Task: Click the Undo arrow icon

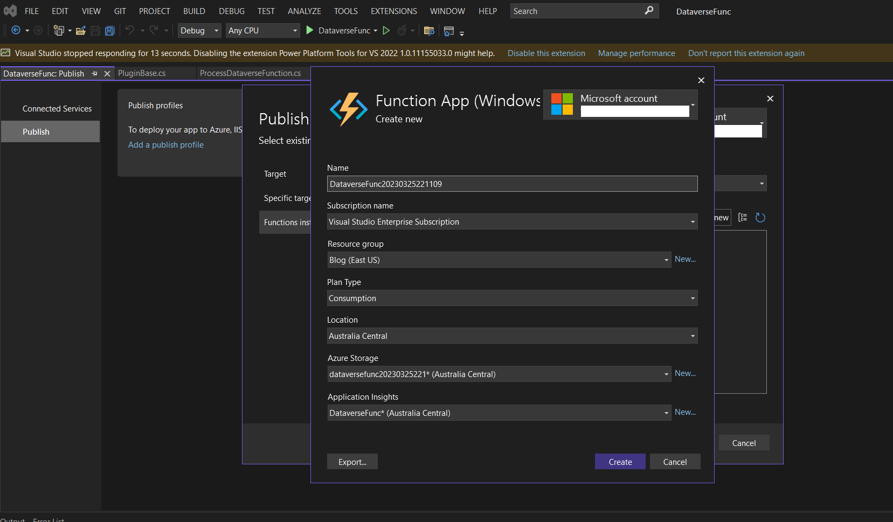Action: [130, 30]
